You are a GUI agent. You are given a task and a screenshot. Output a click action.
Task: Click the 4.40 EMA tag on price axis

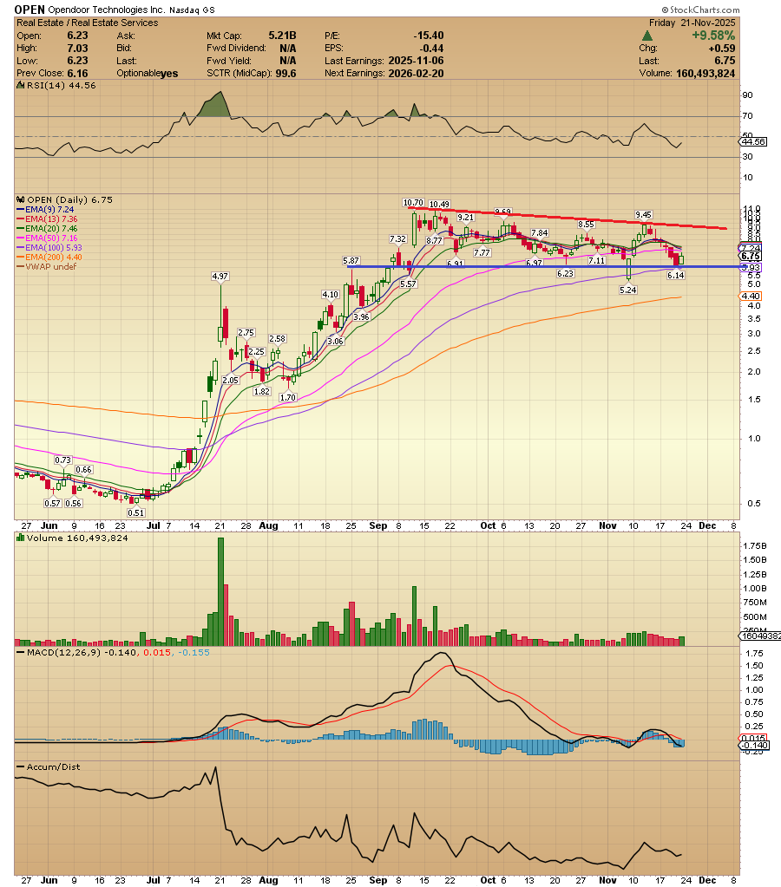click(751, 296)
